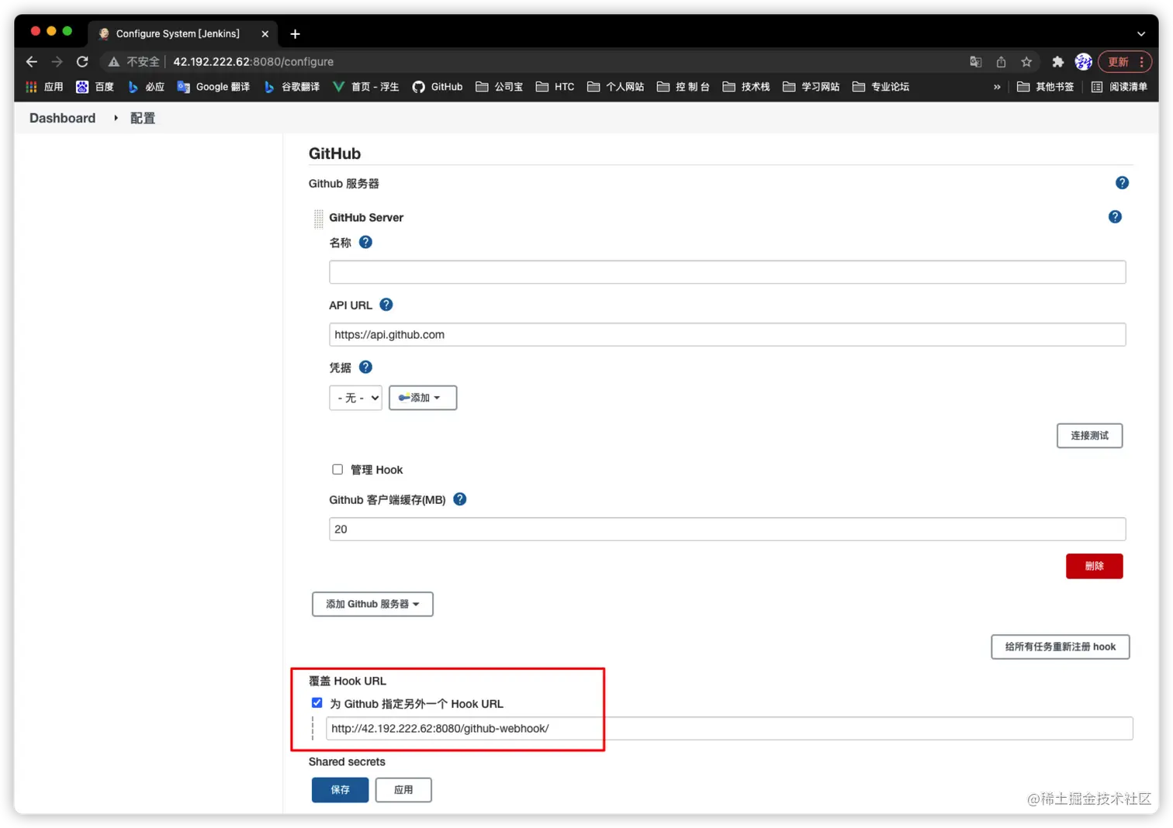Open the 专业论坛 bookmark folder

point(881,87)
